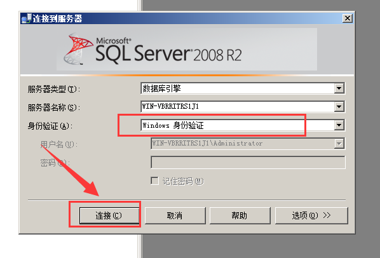Click the SQL Server red sail logo

[78, 49]
